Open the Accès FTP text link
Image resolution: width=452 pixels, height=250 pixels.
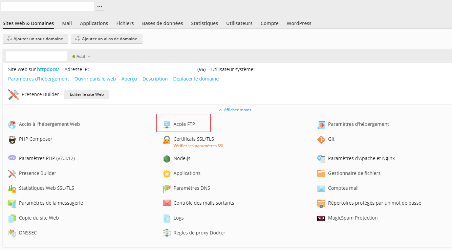[184, 124]
